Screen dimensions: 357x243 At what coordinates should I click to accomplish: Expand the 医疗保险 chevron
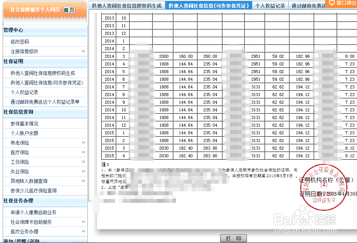(x=83, y=152)
